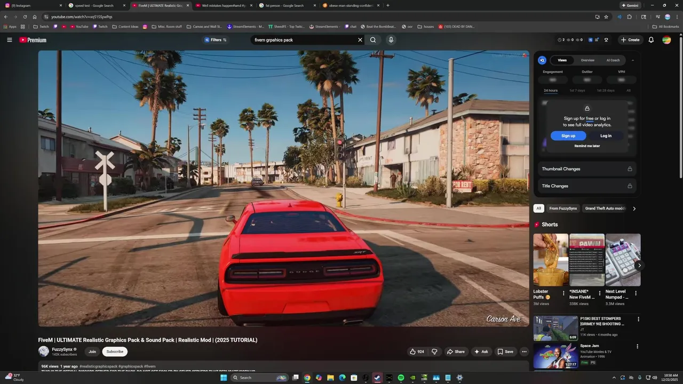Click the blue Sign up button

(x=568, y=135)
